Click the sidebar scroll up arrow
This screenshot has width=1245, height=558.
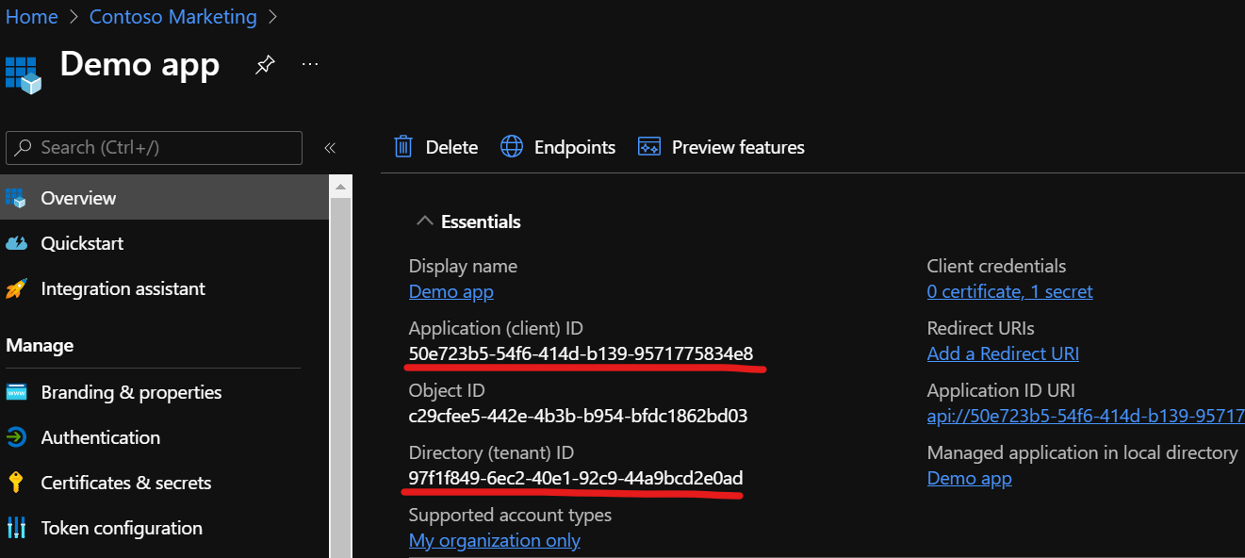click(340, 186)
